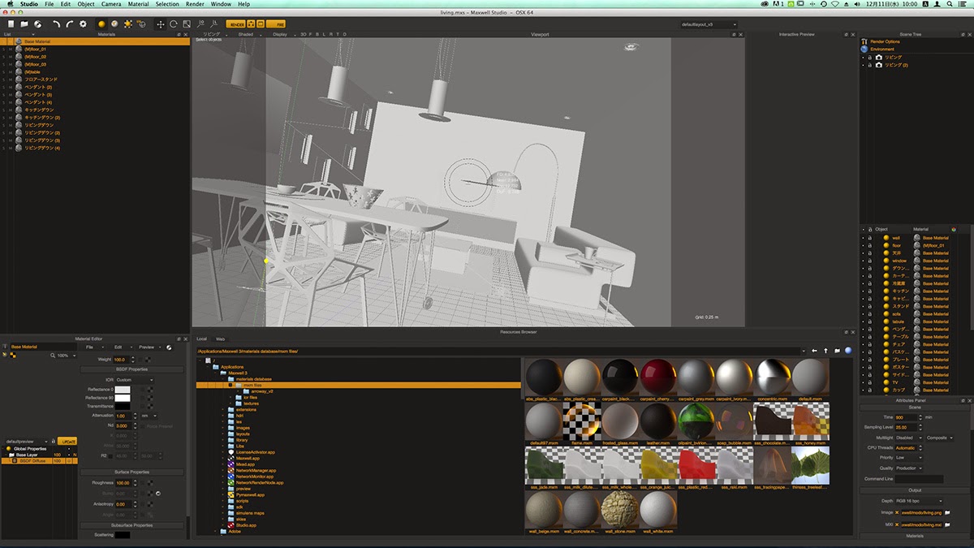
Task: Click the Environment globe icon in Scene Tree
Action: [x=864, y=49]
